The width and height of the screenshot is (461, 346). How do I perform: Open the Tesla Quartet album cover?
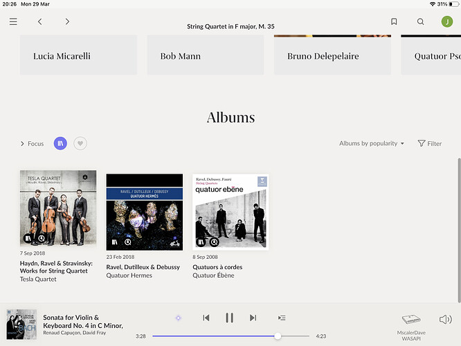58,208
